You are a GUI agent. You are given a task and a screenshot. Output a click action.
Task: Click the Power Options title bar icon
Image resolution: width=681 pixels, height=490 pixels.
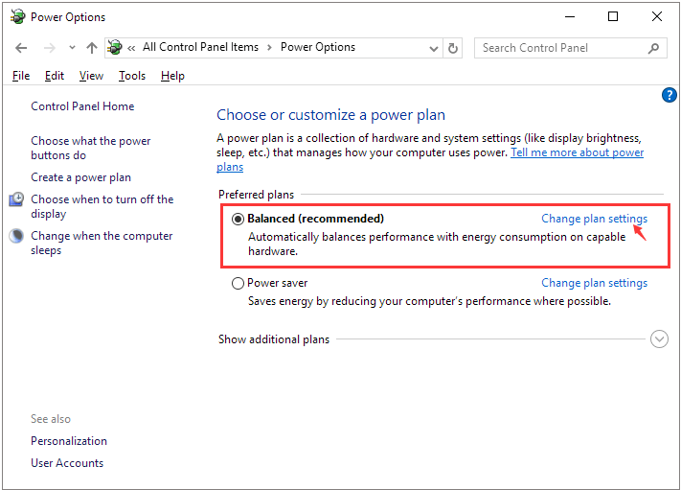click(16, 16)
